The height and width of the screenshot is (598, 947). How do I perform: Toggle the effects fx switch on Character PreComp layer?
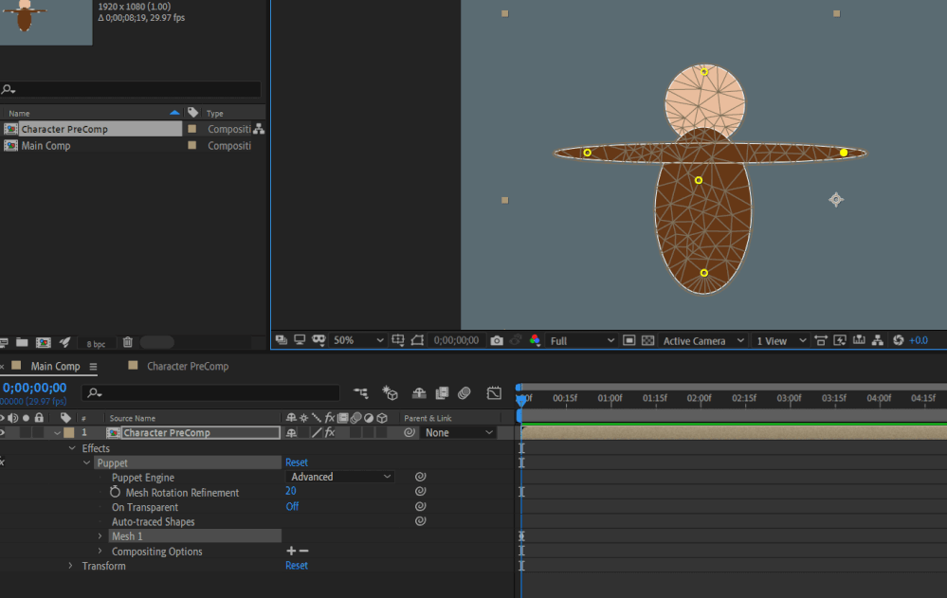329,433
